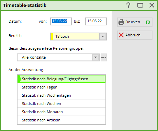Expand the Bereich dropdown arrow
Screen dimensions: 158x131
[x=103, y=36]
